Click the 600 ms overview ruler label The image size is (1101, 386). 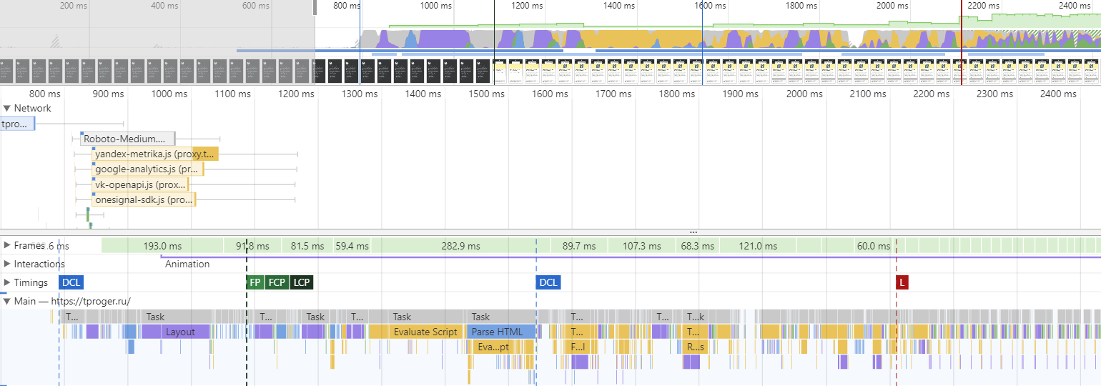pos(257,6)
